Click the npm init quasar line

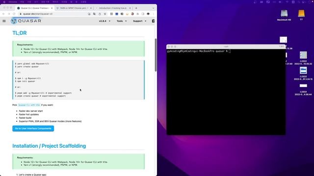coord(25,81)
